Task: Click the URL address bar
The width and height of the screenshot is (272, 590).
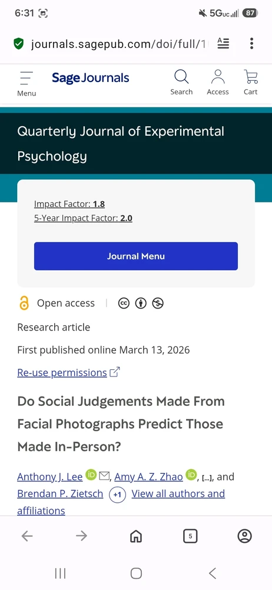Action: (x=120, y=44)
